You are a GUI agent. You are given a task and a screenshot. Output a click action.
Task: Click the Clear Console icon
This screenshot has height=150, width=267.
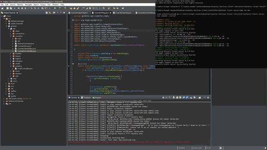point(174,97)
